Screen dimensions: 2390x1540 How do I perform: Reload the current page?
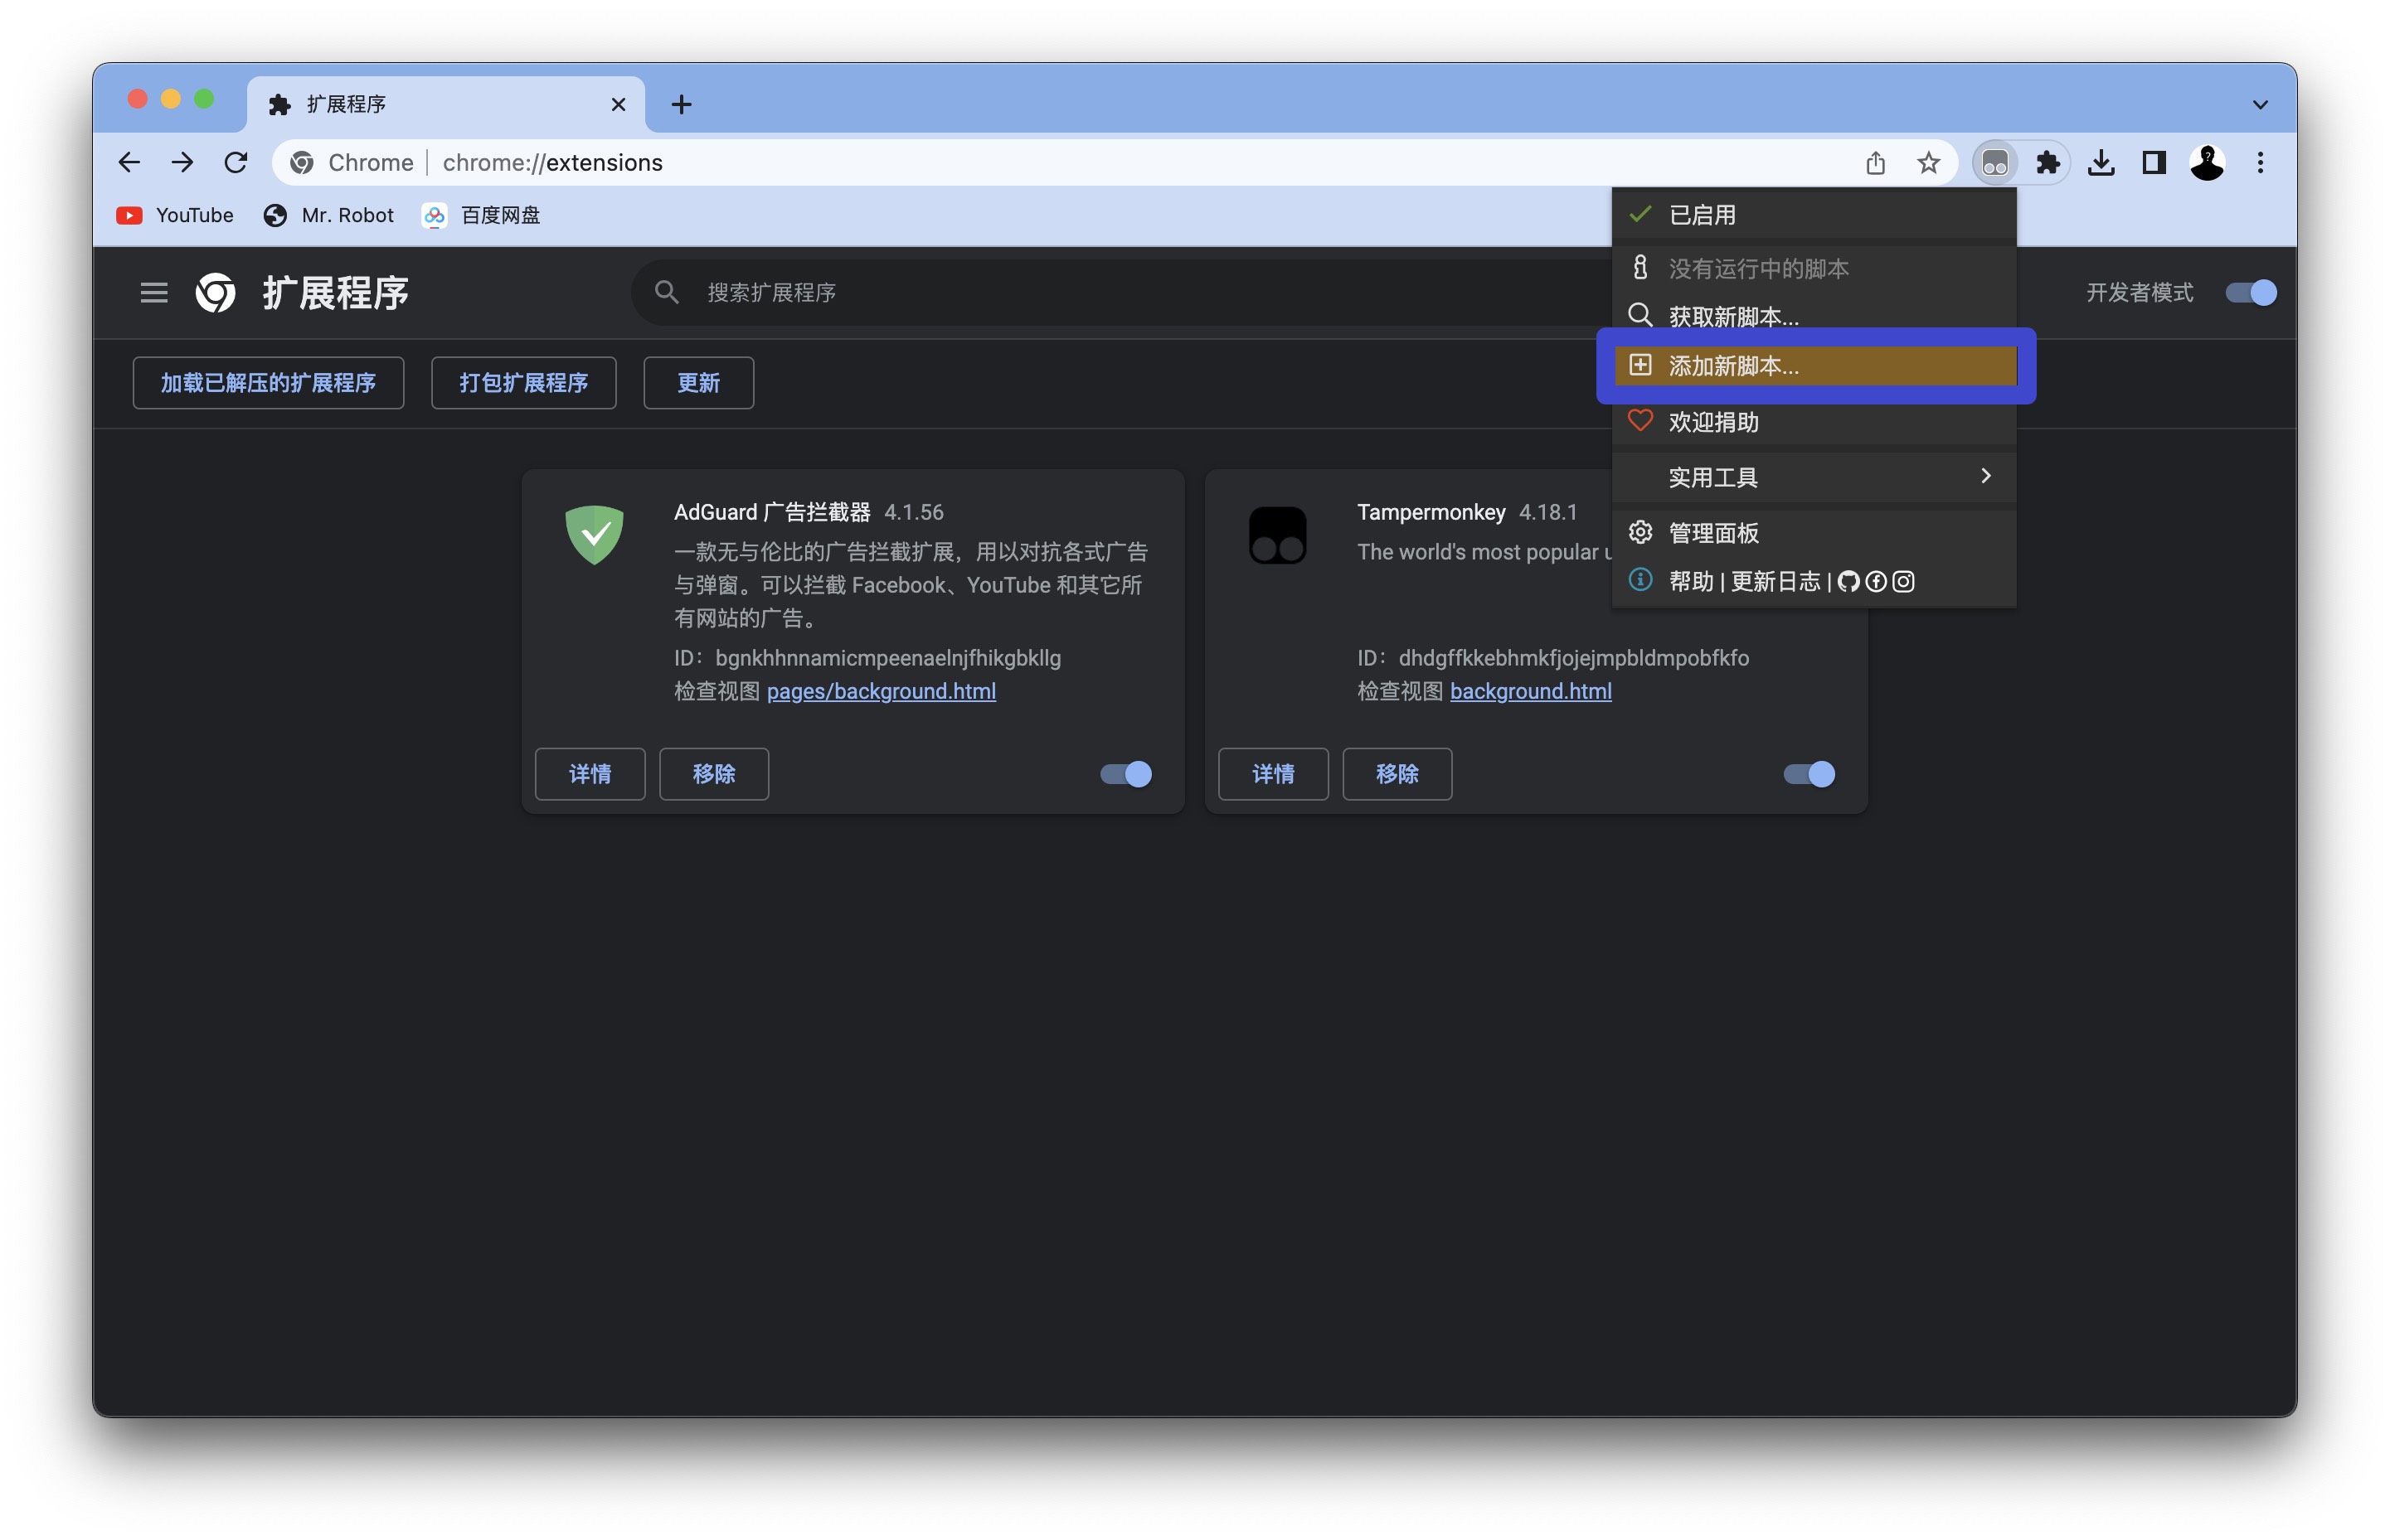(x=236, y=163)
